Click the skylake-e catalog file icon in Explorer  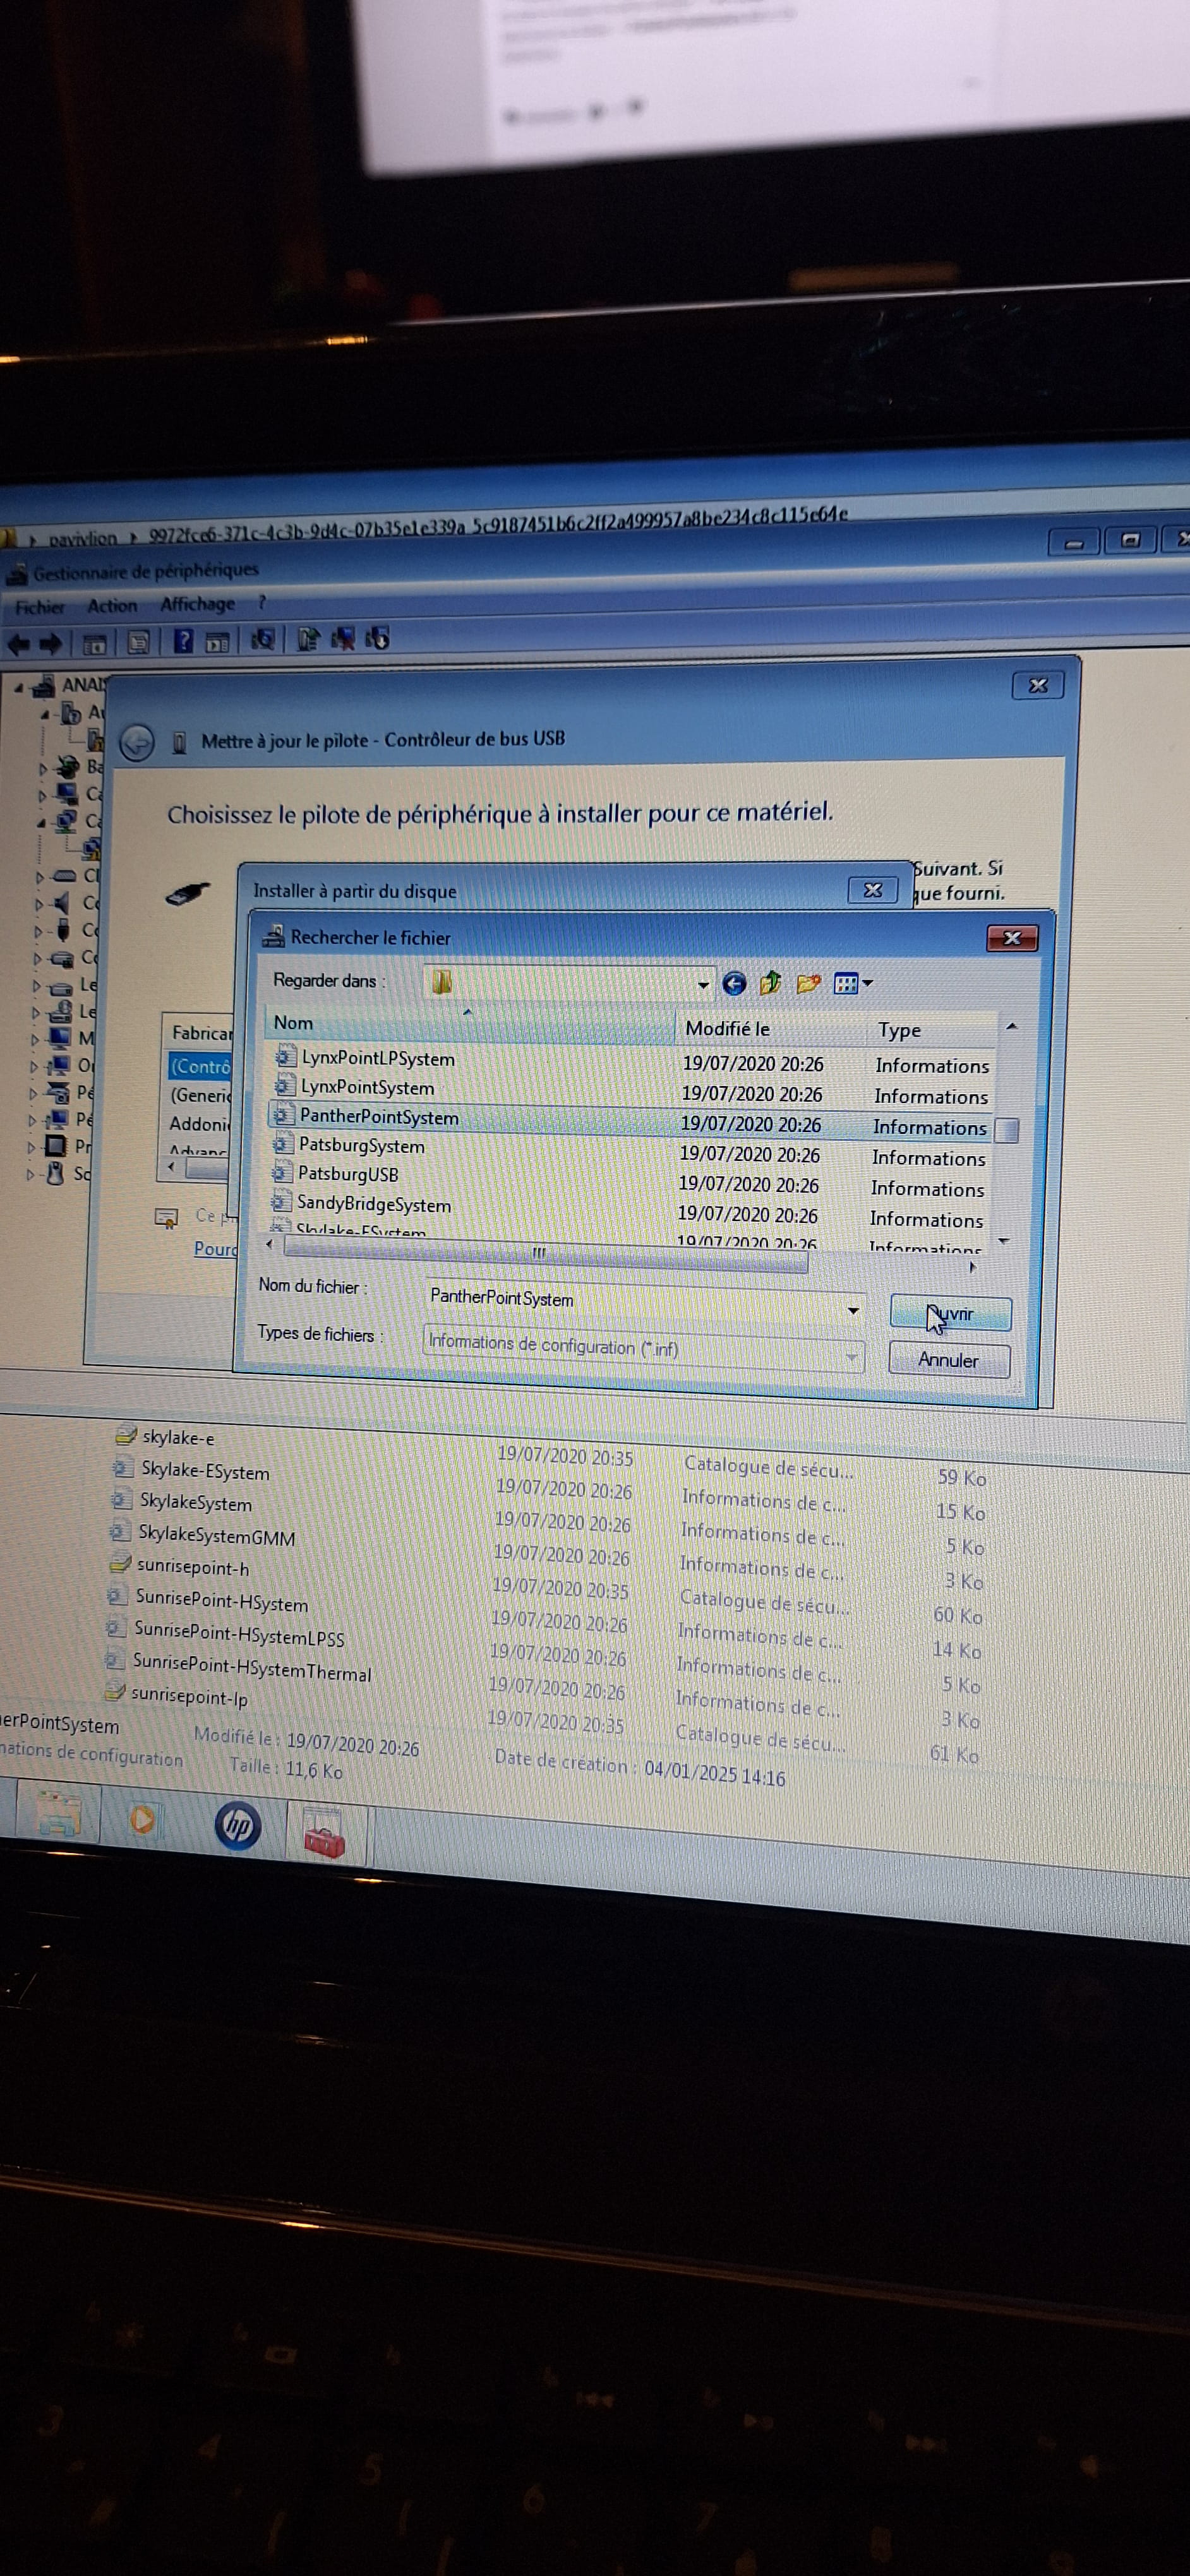(x=126, y=1436)
